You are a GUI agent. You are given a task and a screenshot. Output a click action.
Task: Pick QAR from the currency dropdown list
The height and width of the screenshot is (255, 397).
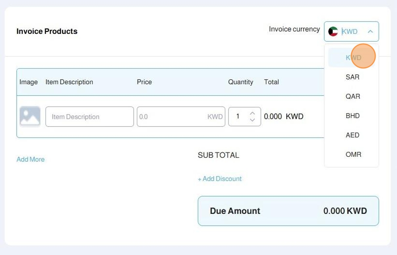pyautogui.click(x=353, y=97)
